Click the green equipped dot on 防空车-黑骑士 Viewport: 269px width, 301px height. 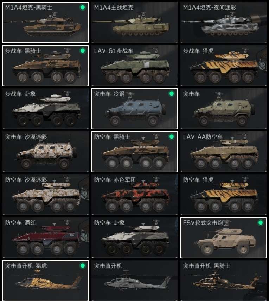point(172,137)
